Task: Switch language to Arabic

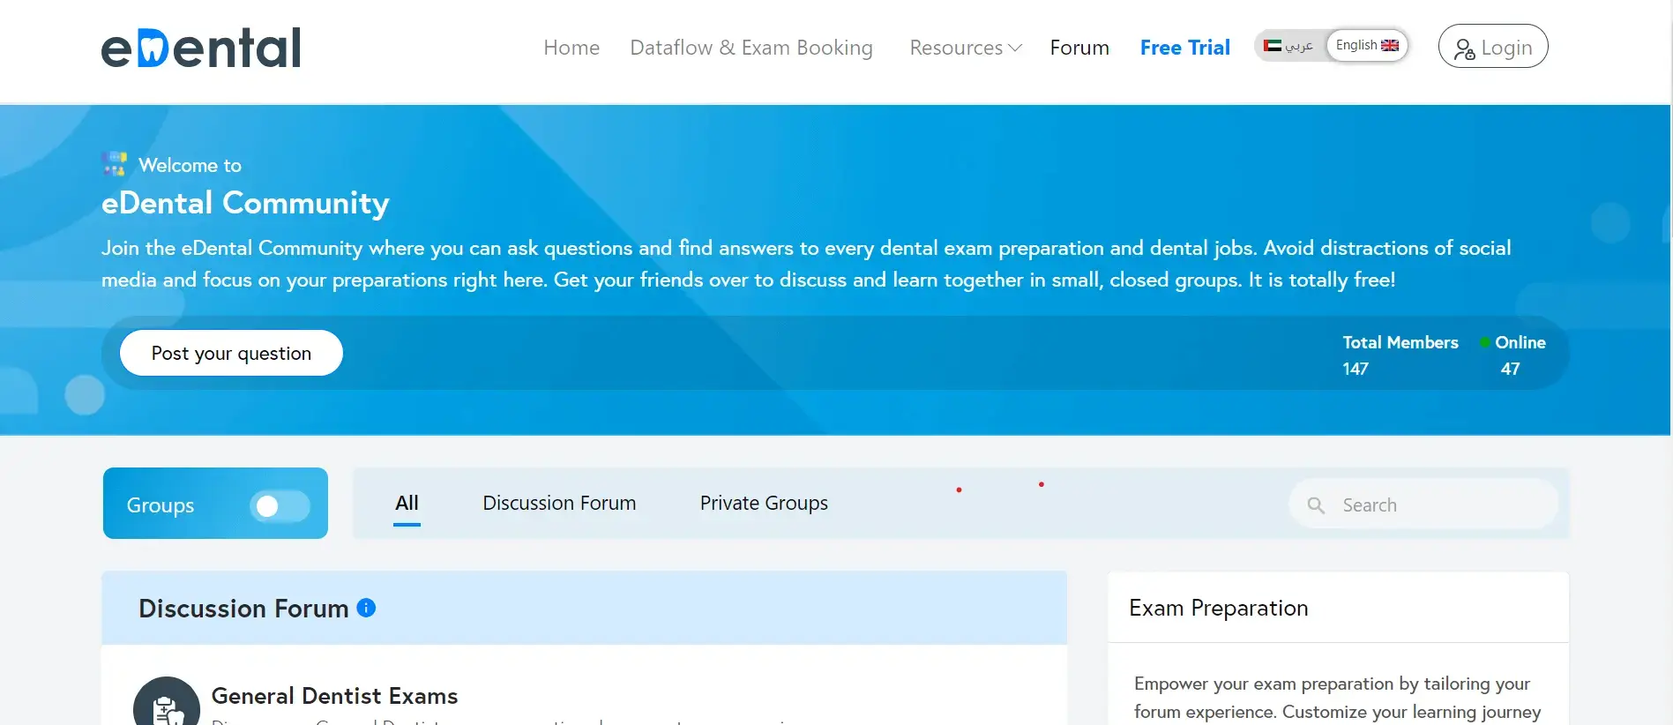Action: tap(1288, 46)
